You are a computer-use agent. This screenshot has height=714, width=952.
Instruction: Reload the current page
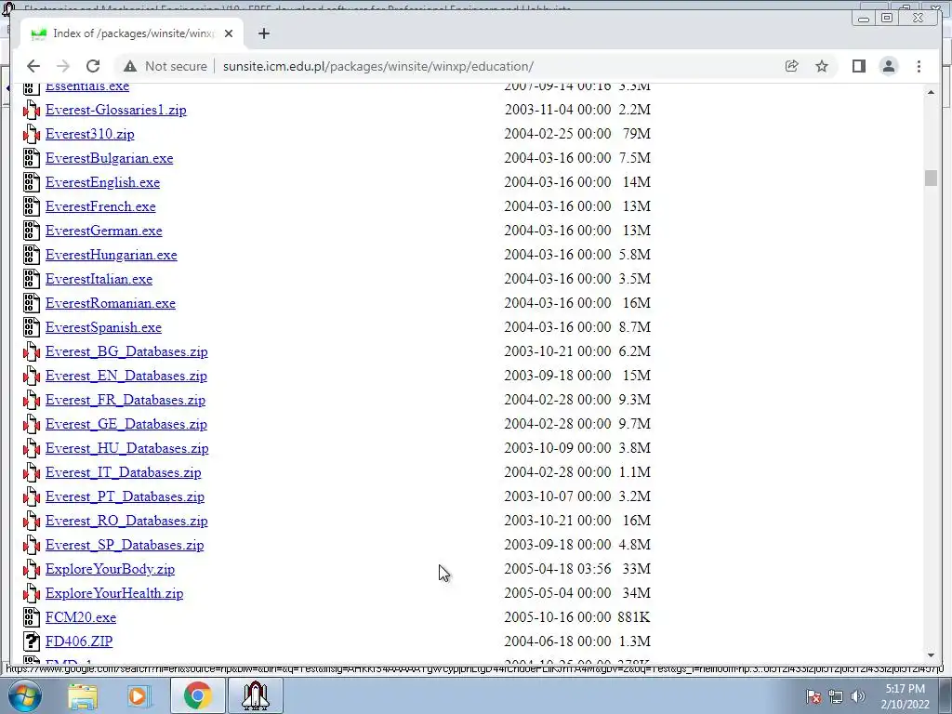tap(93, 66)
